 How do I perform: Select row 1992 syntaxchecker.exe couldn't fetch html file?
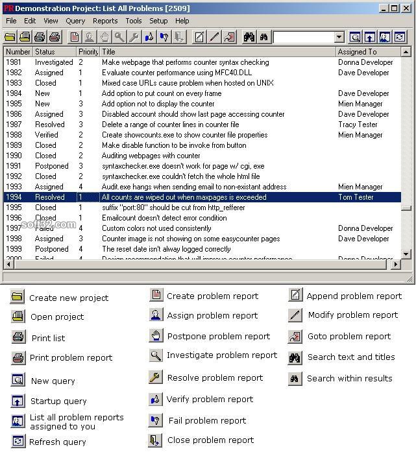pos(202,176)
